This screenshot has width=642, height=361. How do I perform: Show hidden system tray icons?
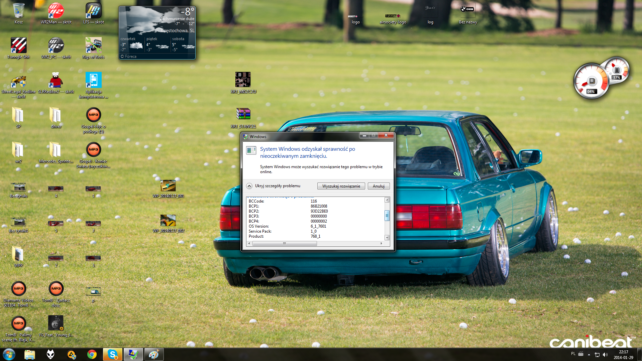pyautogui.click(x=589, y=354)
